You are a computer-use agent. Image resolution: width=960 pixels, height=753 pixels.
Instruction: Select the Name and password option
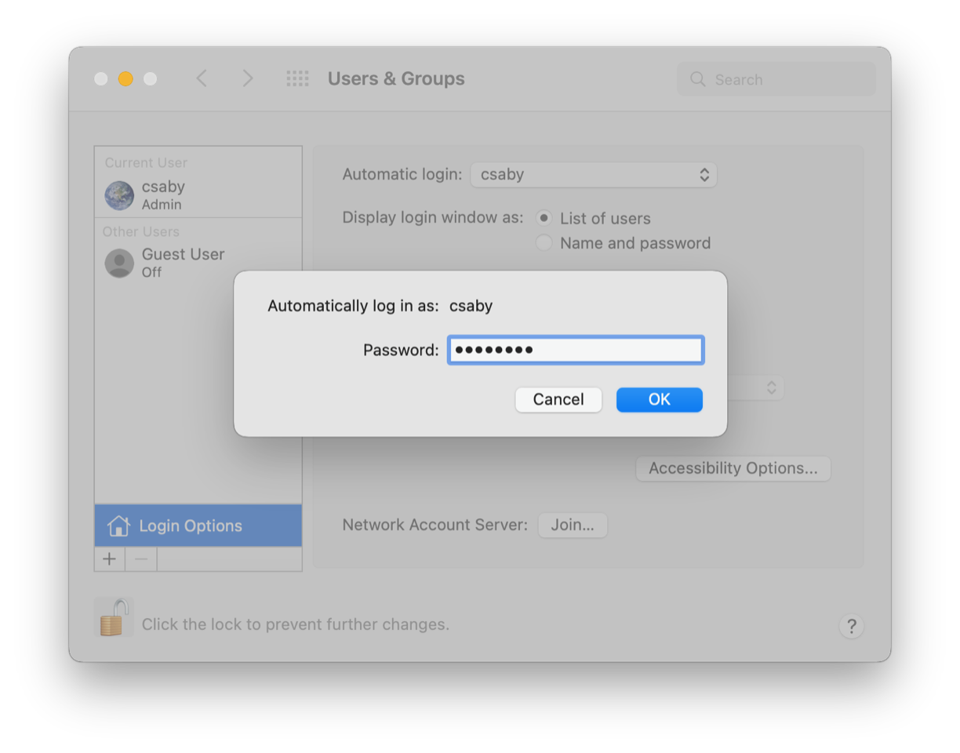click(544, 243)
